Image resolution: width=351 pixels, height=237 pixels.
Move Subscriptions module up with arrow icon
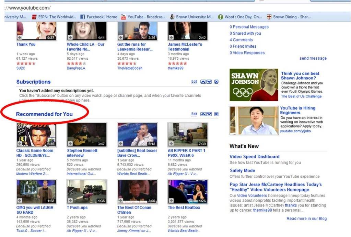coord(203,82)
